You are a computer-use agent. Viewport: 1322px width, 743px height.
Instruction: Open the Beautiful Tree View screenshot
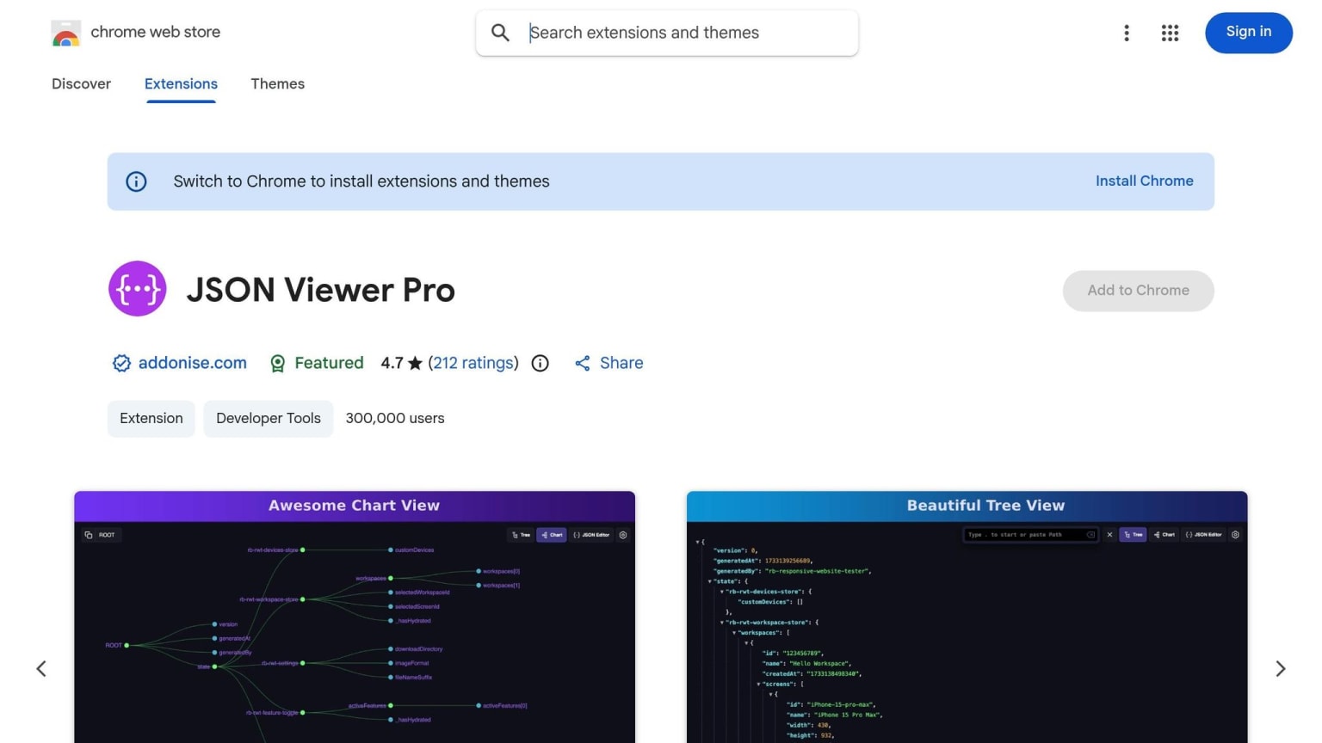click(967, 617)
